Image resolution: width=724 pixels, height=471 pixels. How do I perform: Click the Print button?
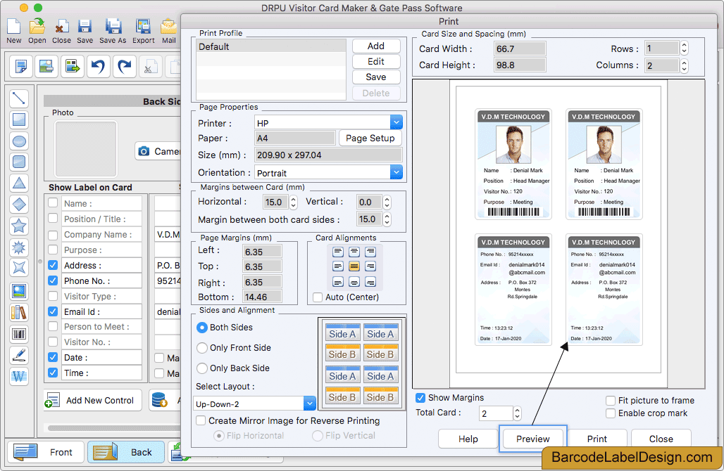597,439
